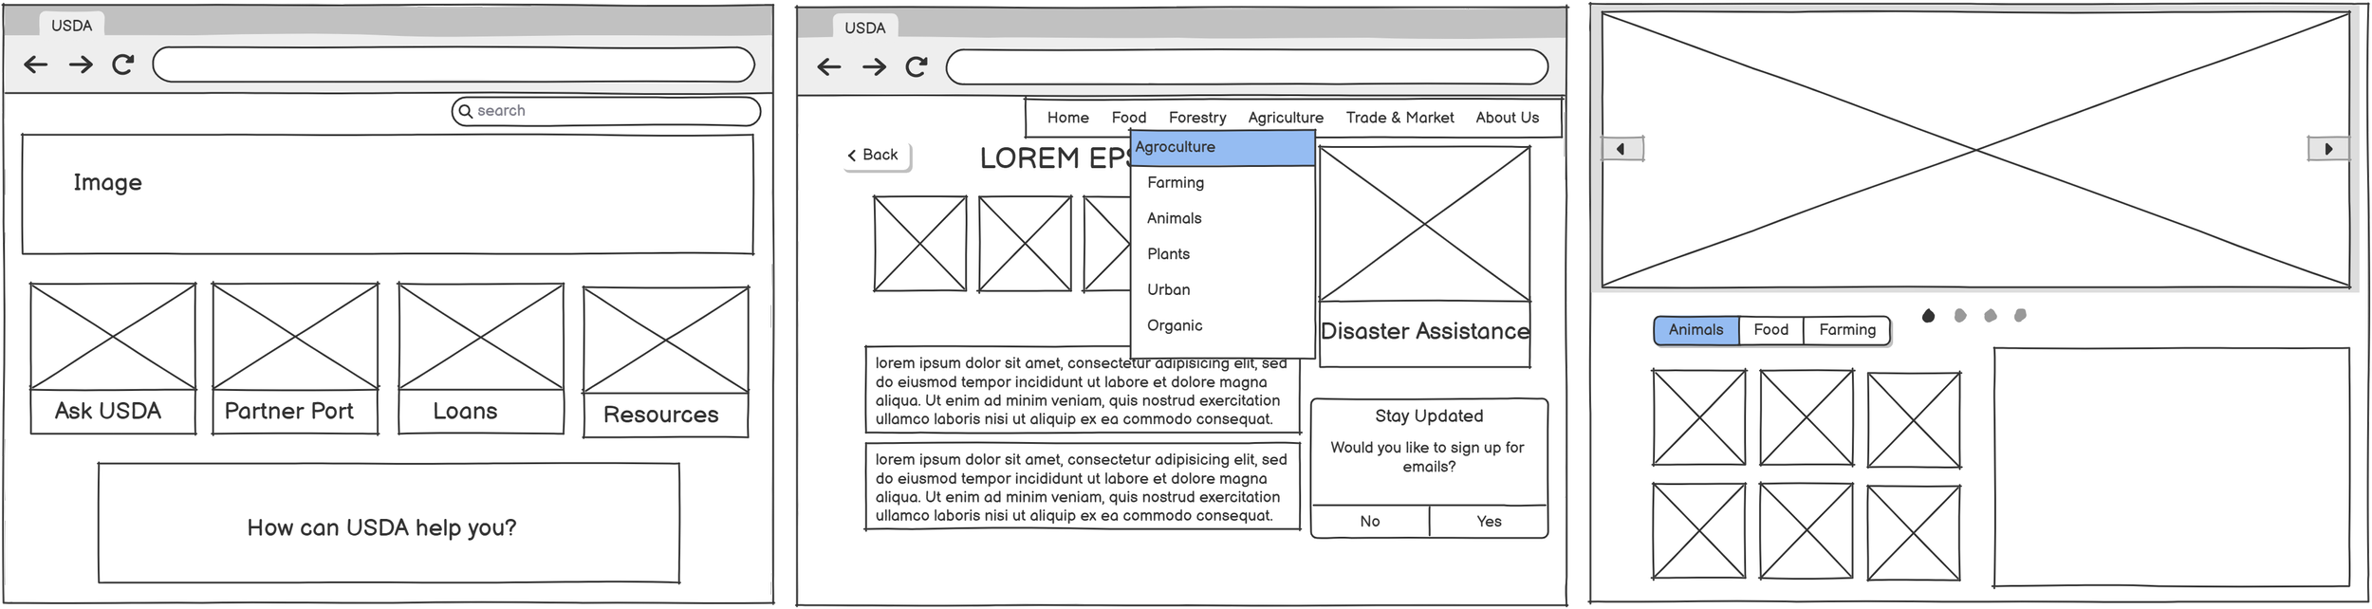Select the USDA tab in the first browser window
The width and height of the screenshot is (2372, 609).
[x=72, y=26]
